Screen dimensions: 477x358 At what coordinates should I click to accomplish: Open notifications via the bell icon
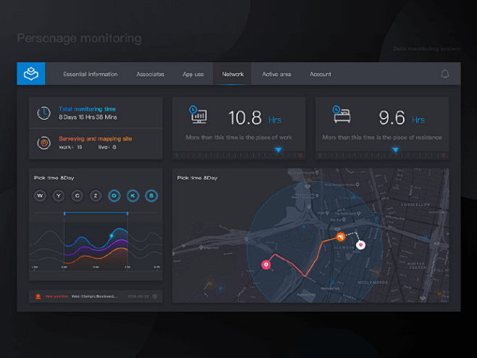445,74
